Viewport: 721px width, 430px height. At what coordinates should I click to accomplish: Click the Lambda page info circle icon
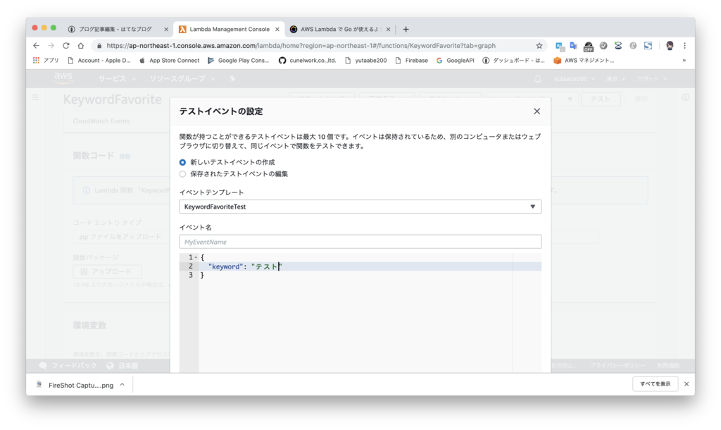[x=686, y=97]
